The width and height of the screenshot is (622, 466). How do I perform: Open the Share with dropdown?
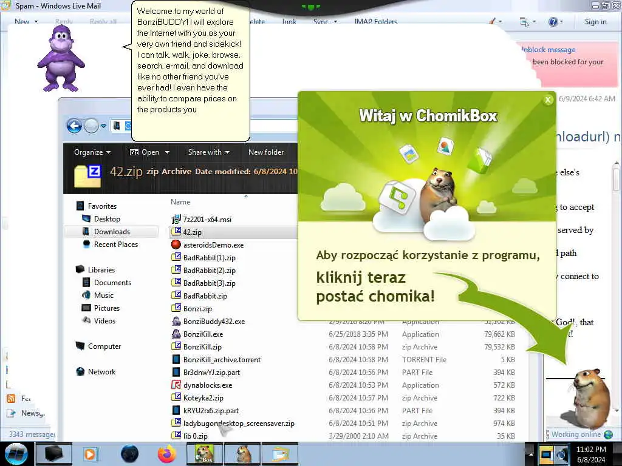pyautogui.click(x=209, y=152)
